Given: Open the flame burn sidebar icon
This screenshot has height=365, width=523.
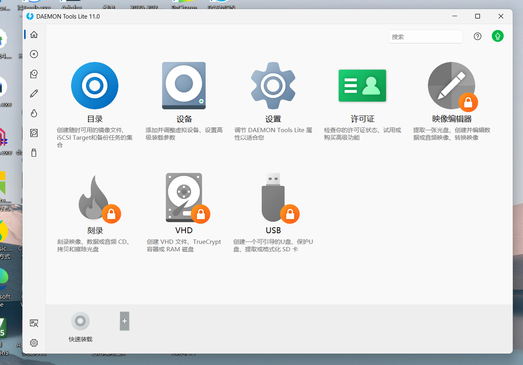Looking at the screenshot, I should point(34,113).
